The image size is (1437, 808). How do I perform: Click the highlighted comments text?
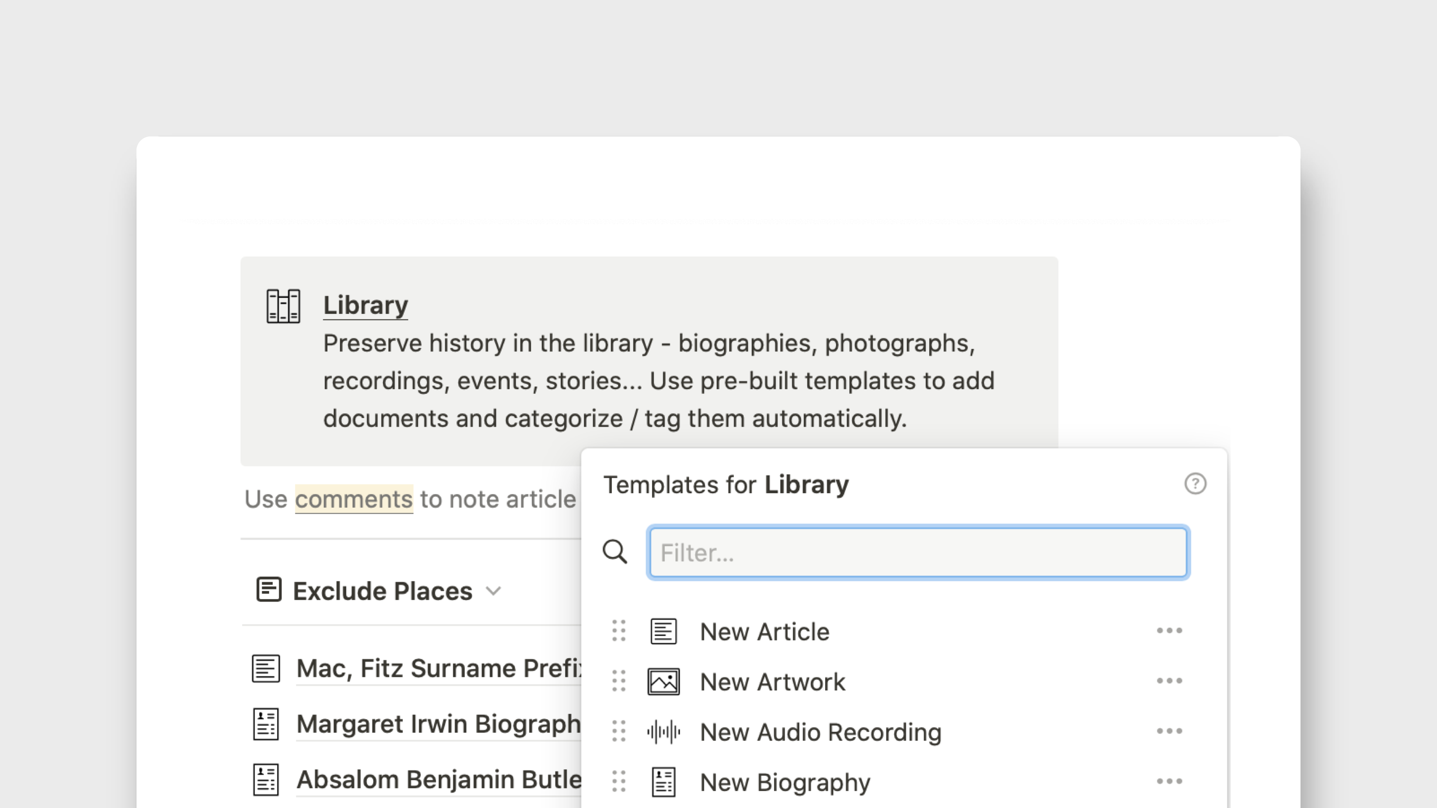[353, 499]
